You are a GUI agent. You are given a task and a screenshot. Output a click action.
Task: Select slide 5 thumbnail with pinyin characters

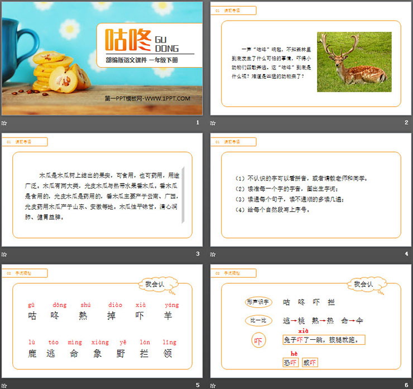point(102,321)
